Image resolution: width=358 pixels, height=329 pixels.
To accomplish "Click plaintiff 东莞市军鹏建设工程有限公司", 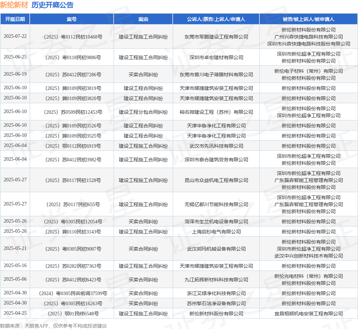I will (216, 37).
